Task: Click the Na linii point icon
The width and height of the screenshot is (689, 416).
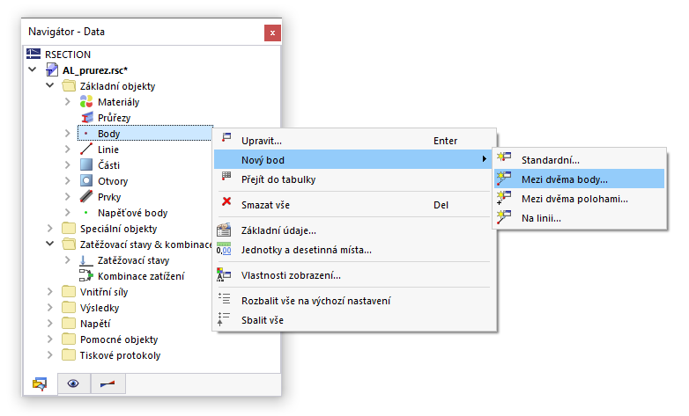Action: click(x=504, y=216)
